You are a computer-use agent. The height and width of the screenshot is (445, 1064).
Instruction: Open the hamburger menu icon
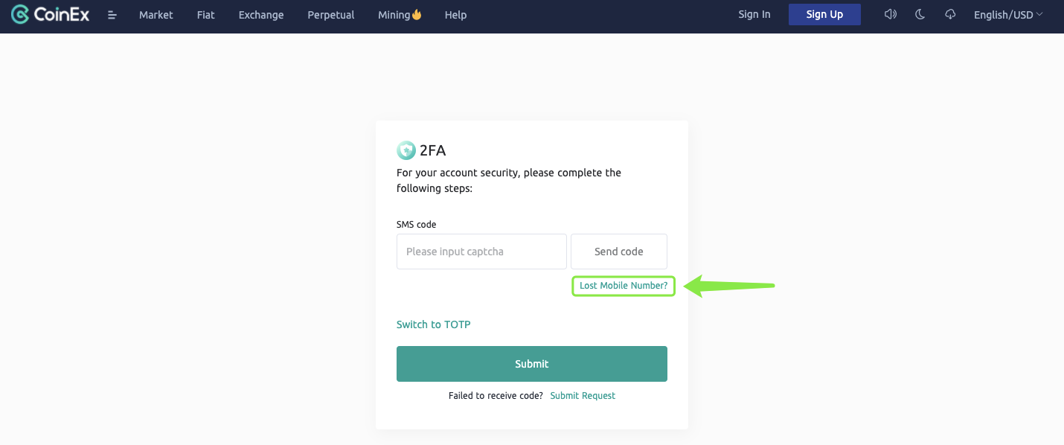(112, 15)
